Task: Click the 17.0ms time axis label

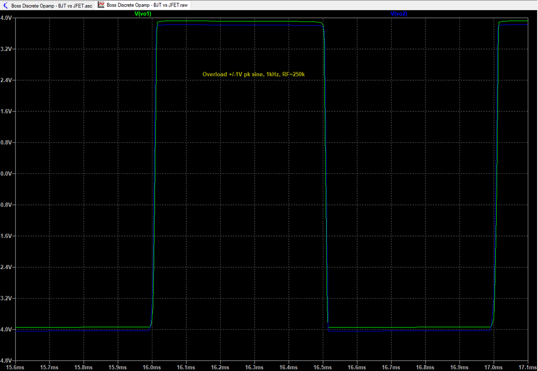Action: [494, 367]
